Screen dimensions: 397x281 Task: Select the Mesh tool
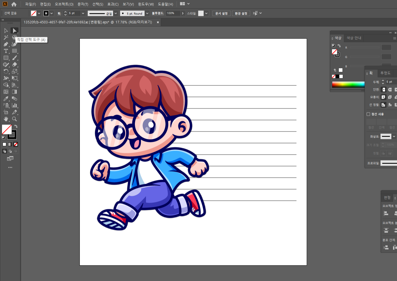pos(6,92)
